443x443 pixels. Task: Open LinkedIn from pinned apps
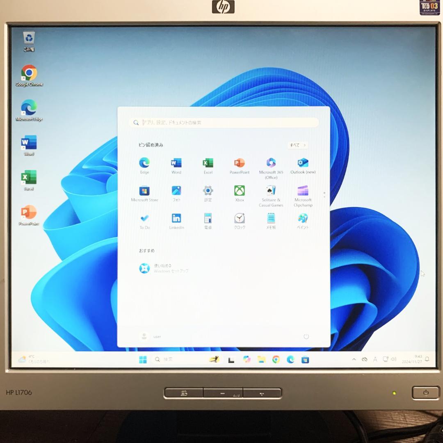[176, 221]
